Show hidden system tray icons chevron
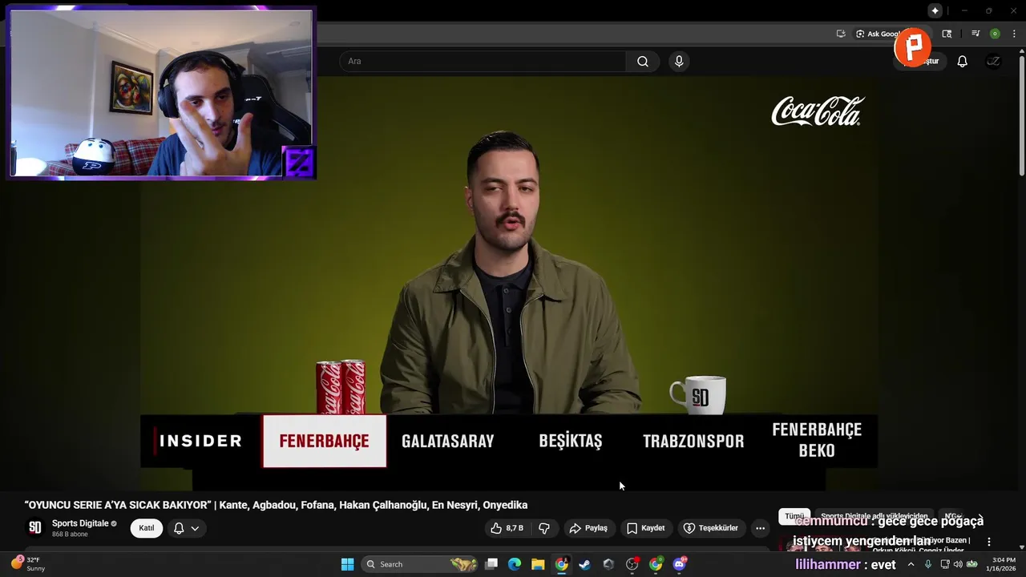 click(911, 564)
